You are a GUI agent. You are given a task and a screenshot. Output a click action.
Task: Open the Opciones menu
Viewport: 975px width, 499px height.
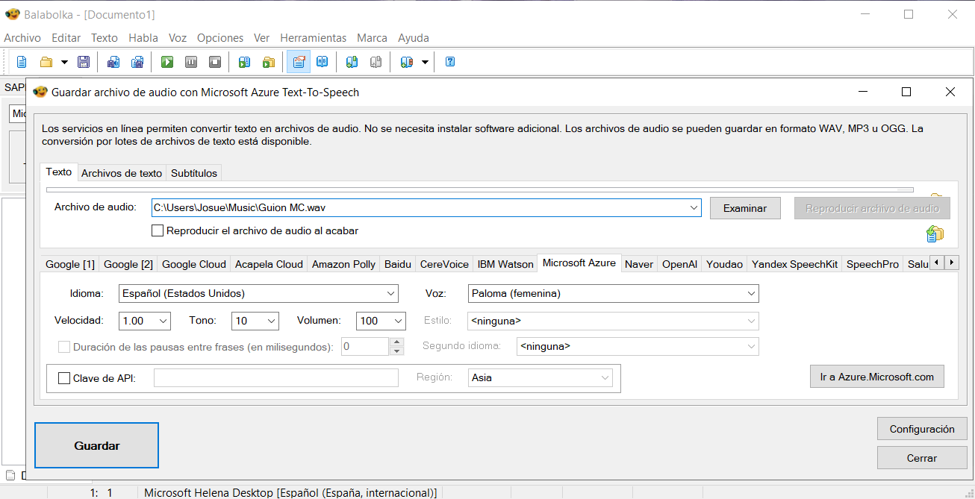tap(220, 38)
